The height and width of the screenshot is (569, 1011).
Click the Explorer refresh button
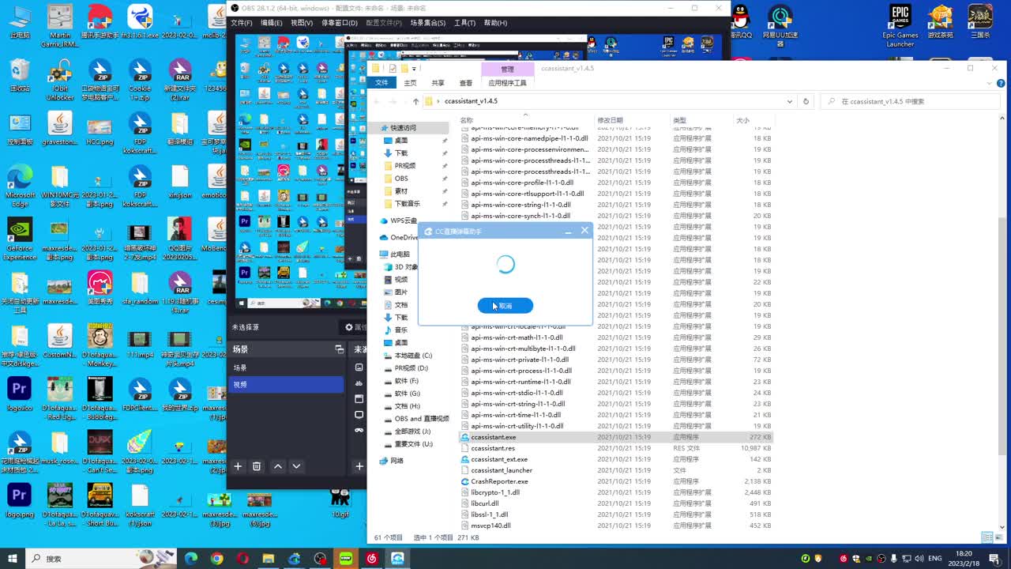pos(806,101)
